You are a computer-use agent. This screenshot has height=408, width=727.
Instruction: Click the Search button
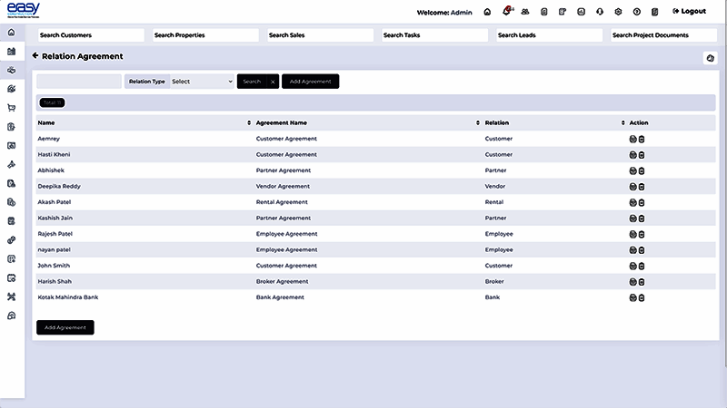252,82
